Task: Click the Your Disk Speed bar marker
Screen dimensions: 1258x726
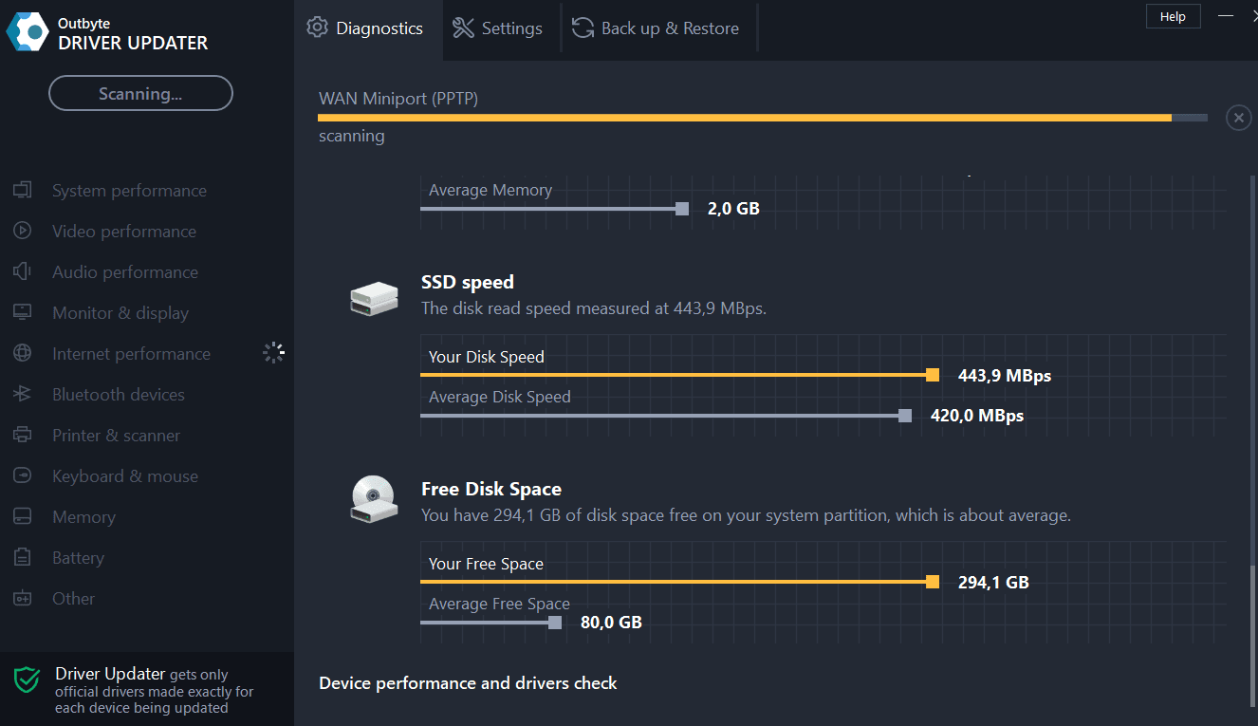Action: click(x=933, y=376)
